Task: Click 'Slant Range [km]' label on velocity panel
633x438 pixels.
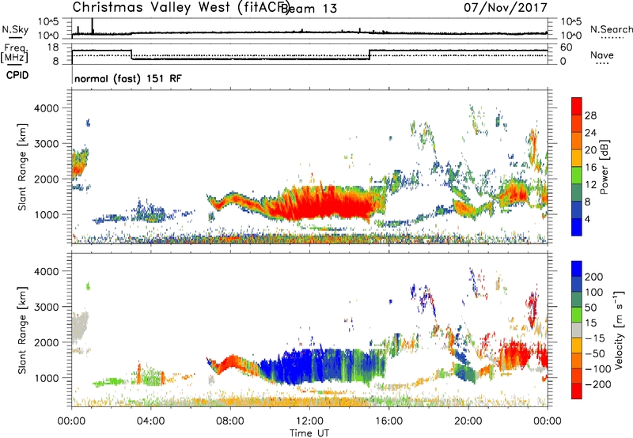Action: pyautogui.click(x=22, y=330)
